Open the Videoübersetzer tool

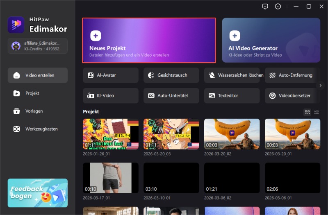point(292,95)
